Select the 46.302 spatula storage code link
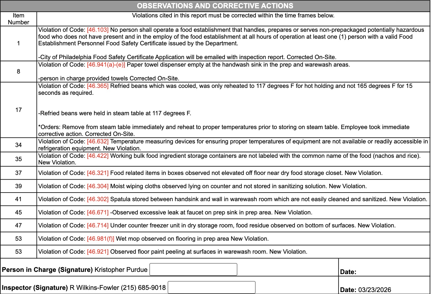The image size is (431, 294). point(98,199)
